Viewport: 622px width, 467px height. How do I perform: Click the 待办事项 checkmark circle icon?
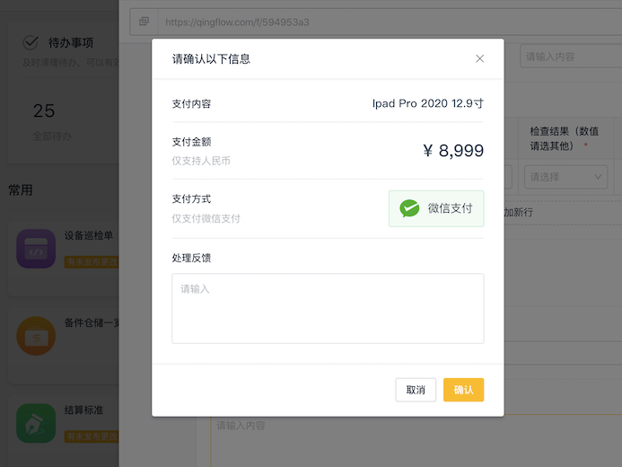tap(31, 42)
